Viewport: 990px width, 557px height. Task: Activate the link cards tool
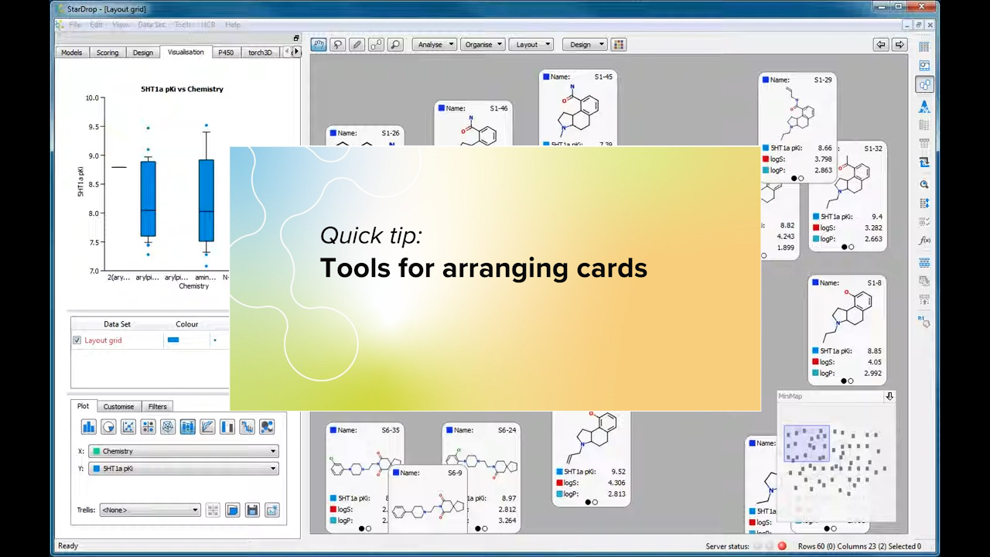(376, 45)
